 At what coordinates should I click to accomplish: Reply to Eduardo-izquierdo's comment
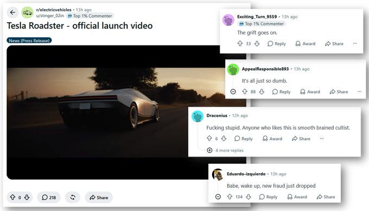(x=268, y=197)
